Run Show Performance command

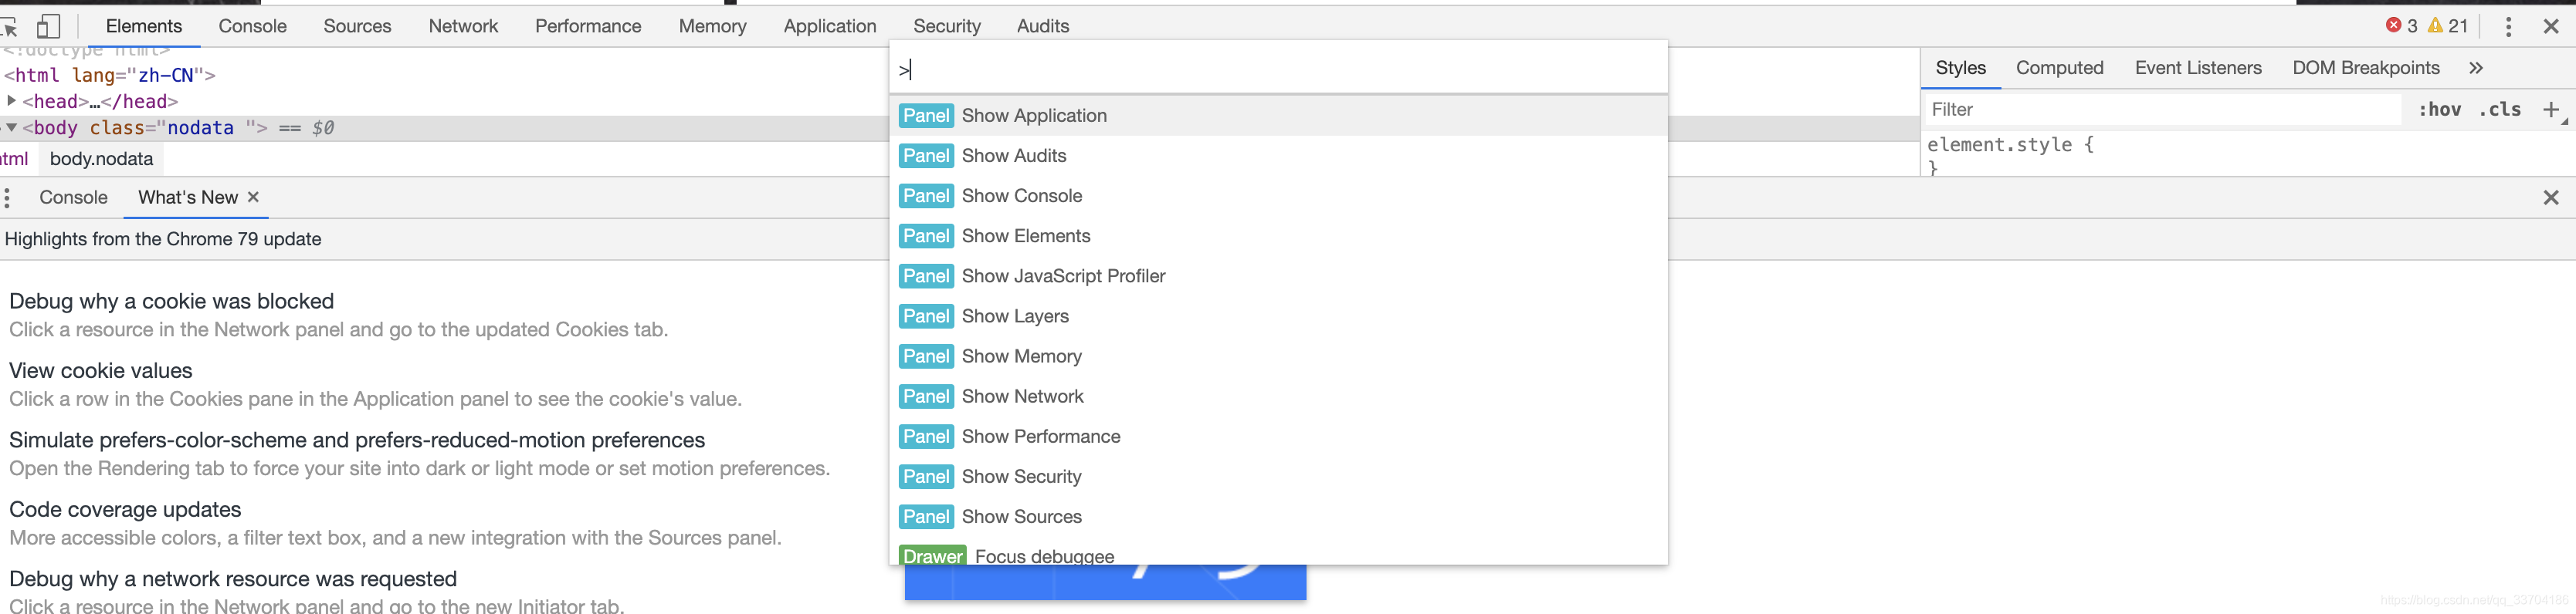point(1278,437)
